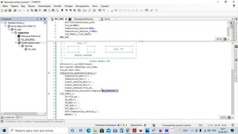Open Google Chrome from the taskbar
Image resolution: width=238 pixels, height=134 pixels.
pyautogui.click(x=128, y=131)
